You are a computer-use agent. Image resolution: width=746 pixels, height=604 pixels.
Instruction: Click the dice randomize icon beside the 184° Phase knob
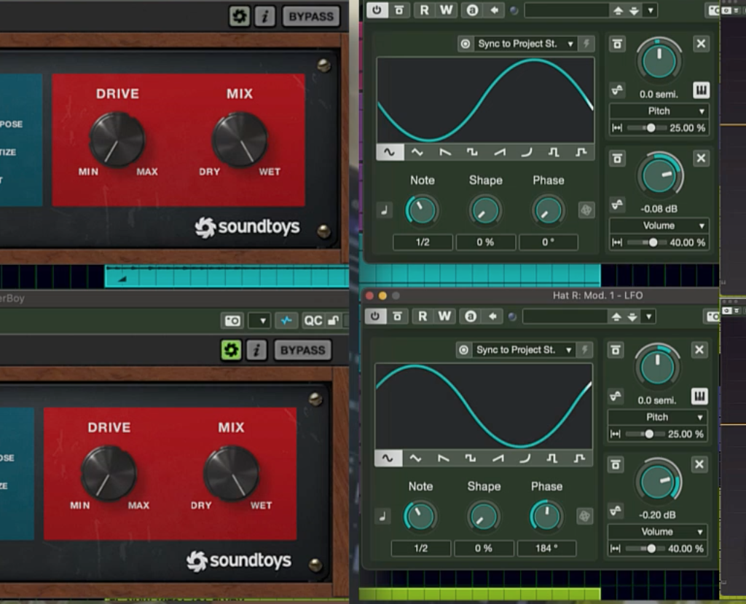(x=583, y=516)
